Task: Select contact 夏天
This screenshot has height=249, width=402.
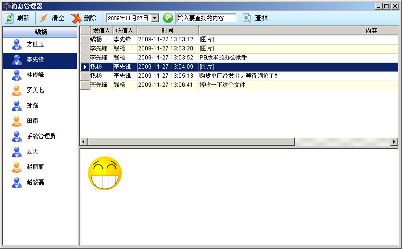Action: coord(40,152)
